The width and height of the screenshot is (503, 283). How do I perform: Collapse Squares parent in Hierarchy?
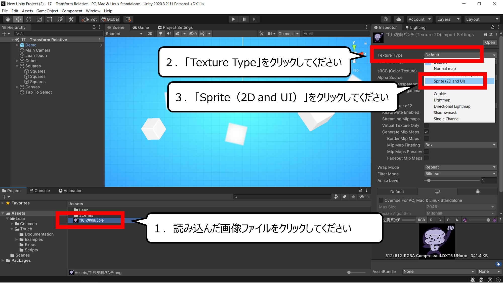click(x=17, y=66)
